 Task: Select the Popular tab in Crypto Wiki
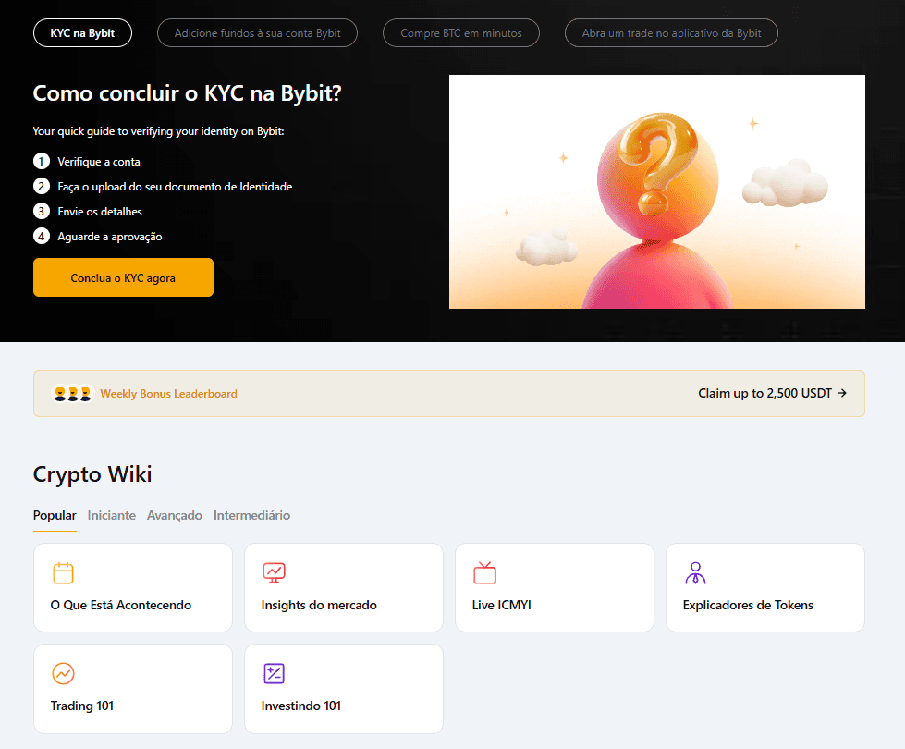55,515
